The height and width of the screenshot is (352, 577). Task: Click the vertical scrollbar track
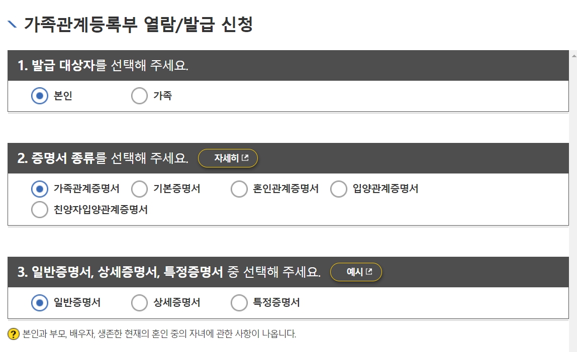pos(572,201)
